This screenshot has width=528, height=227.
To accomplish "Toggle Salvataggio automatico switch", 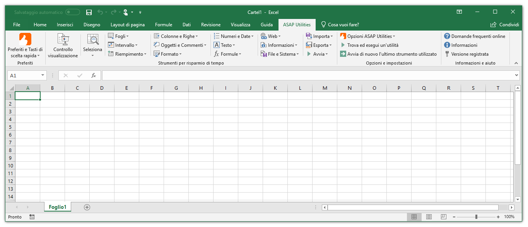I will point(73,12).
